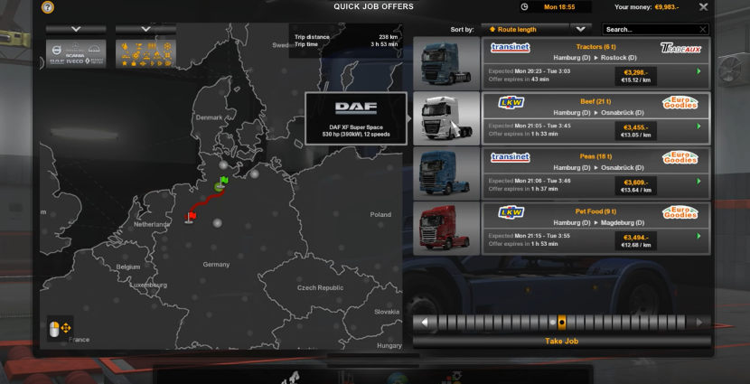Select the Beef to Osnabrück job offer
Screen dimensions: 750x384
(x=560, y=117)
